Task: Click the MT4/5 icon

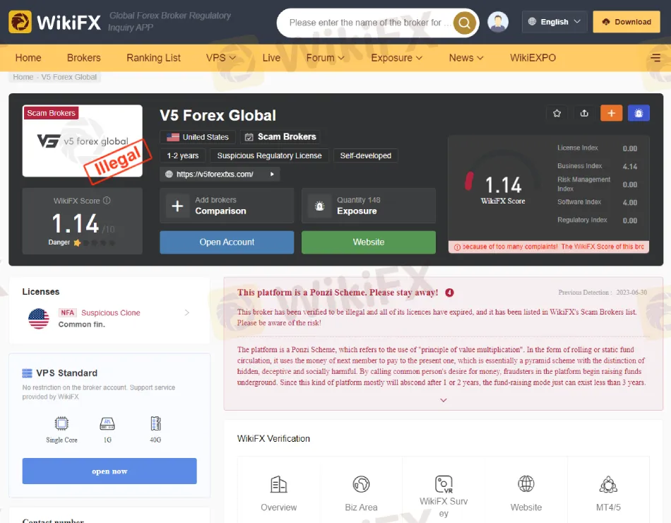Action: [608, 484]
